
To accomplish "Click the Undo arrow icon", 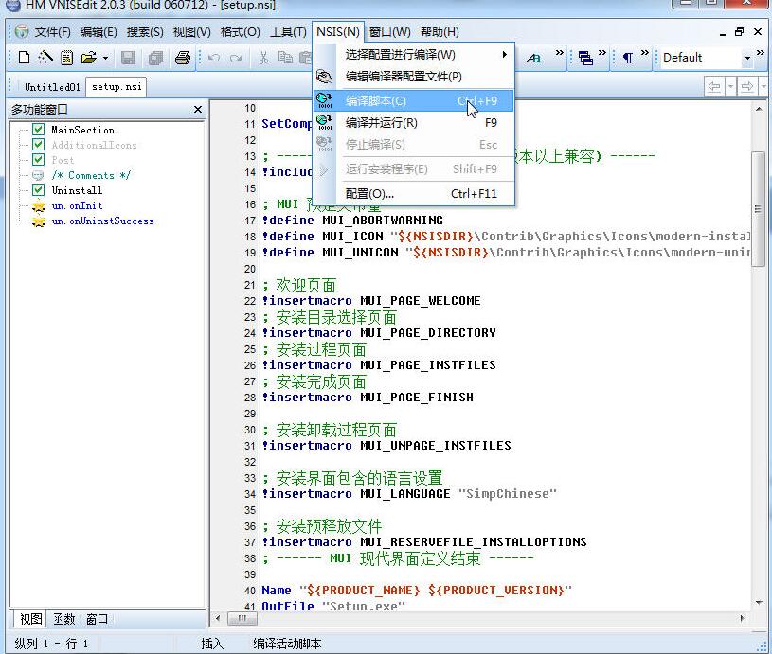I will pyautogui.click(x=214, y=58).
